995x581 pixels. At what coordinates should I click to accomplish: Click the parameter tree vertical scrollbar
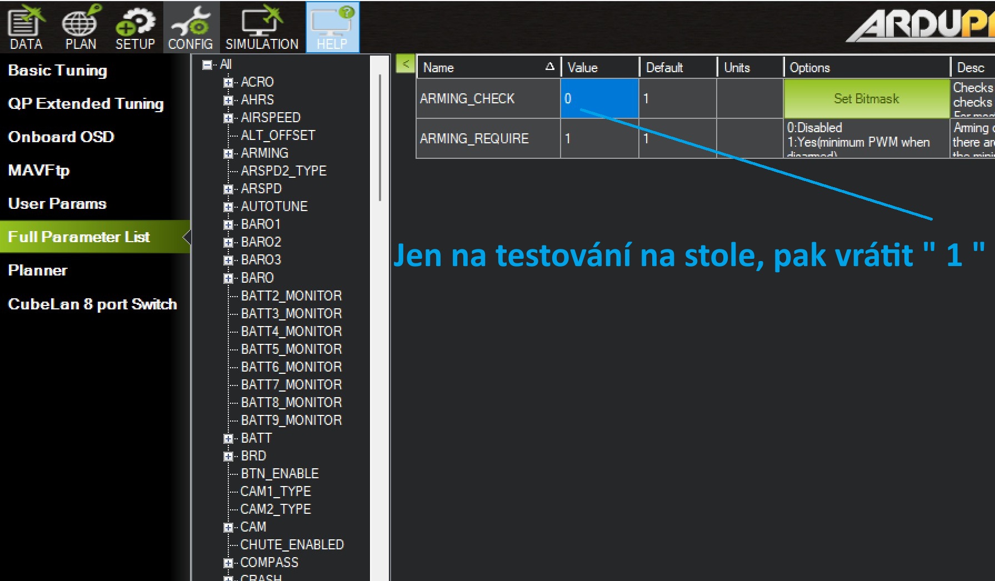(380, 139)
